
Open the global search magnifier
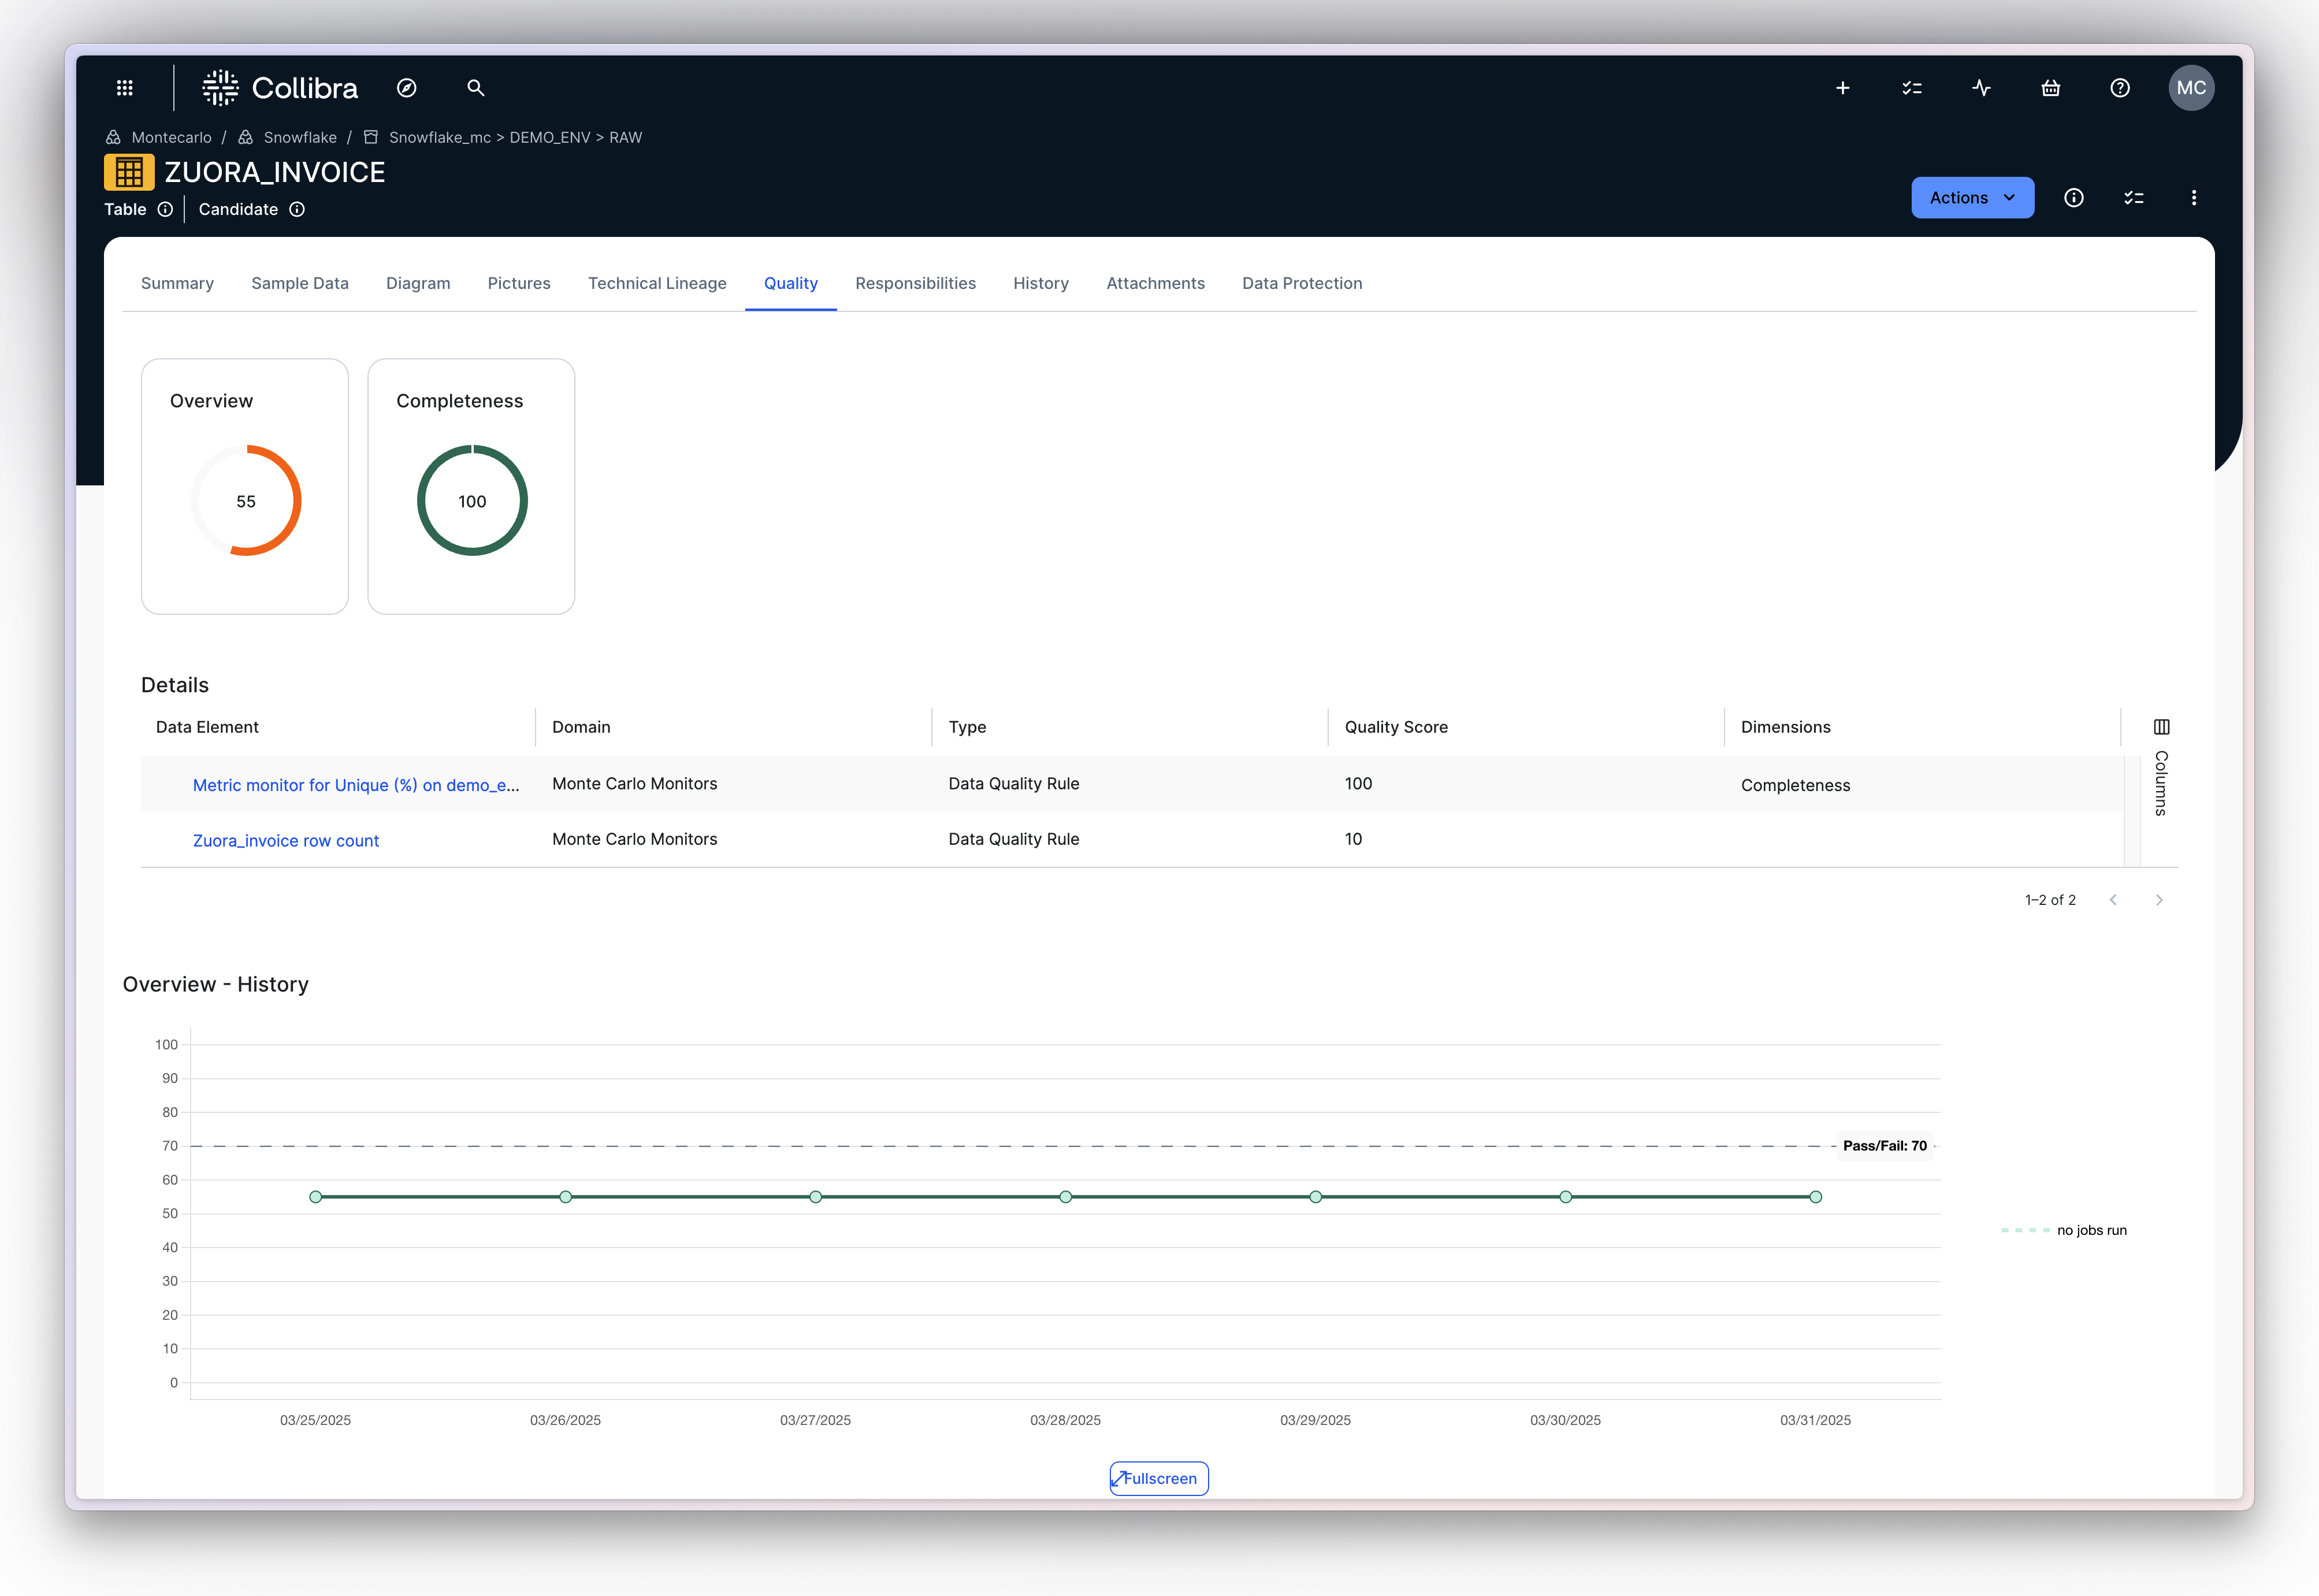476,88
